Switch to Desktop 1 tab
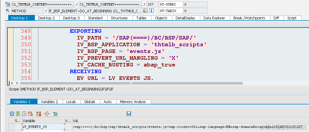The height and width of the screenshot is (132, 309). 21,18
